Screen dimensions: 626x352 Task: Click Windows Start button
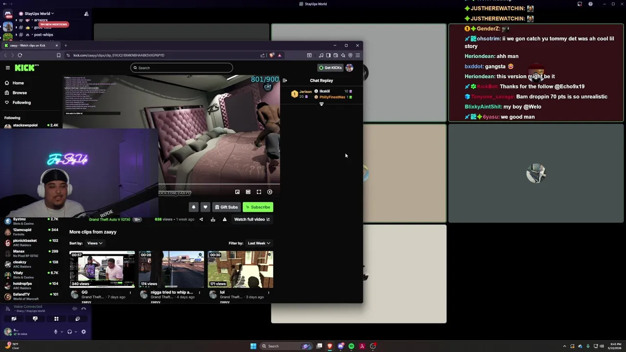point(253,346)
